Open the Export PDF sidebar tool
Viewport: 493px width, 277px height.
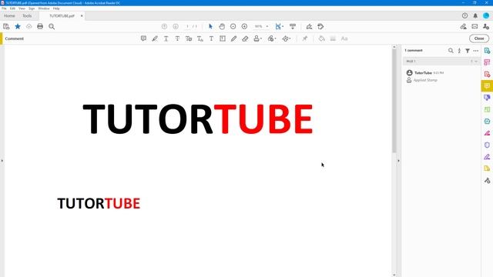click(487, 51)
